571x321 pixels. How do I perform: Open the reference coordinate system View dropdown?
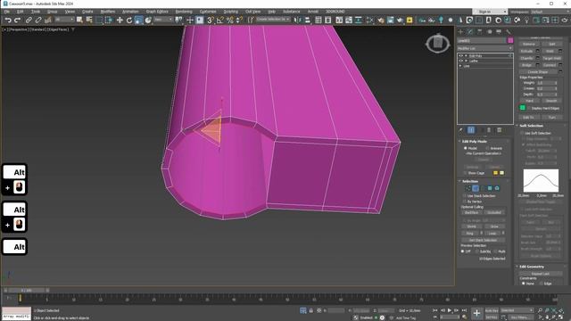[162, 20]
